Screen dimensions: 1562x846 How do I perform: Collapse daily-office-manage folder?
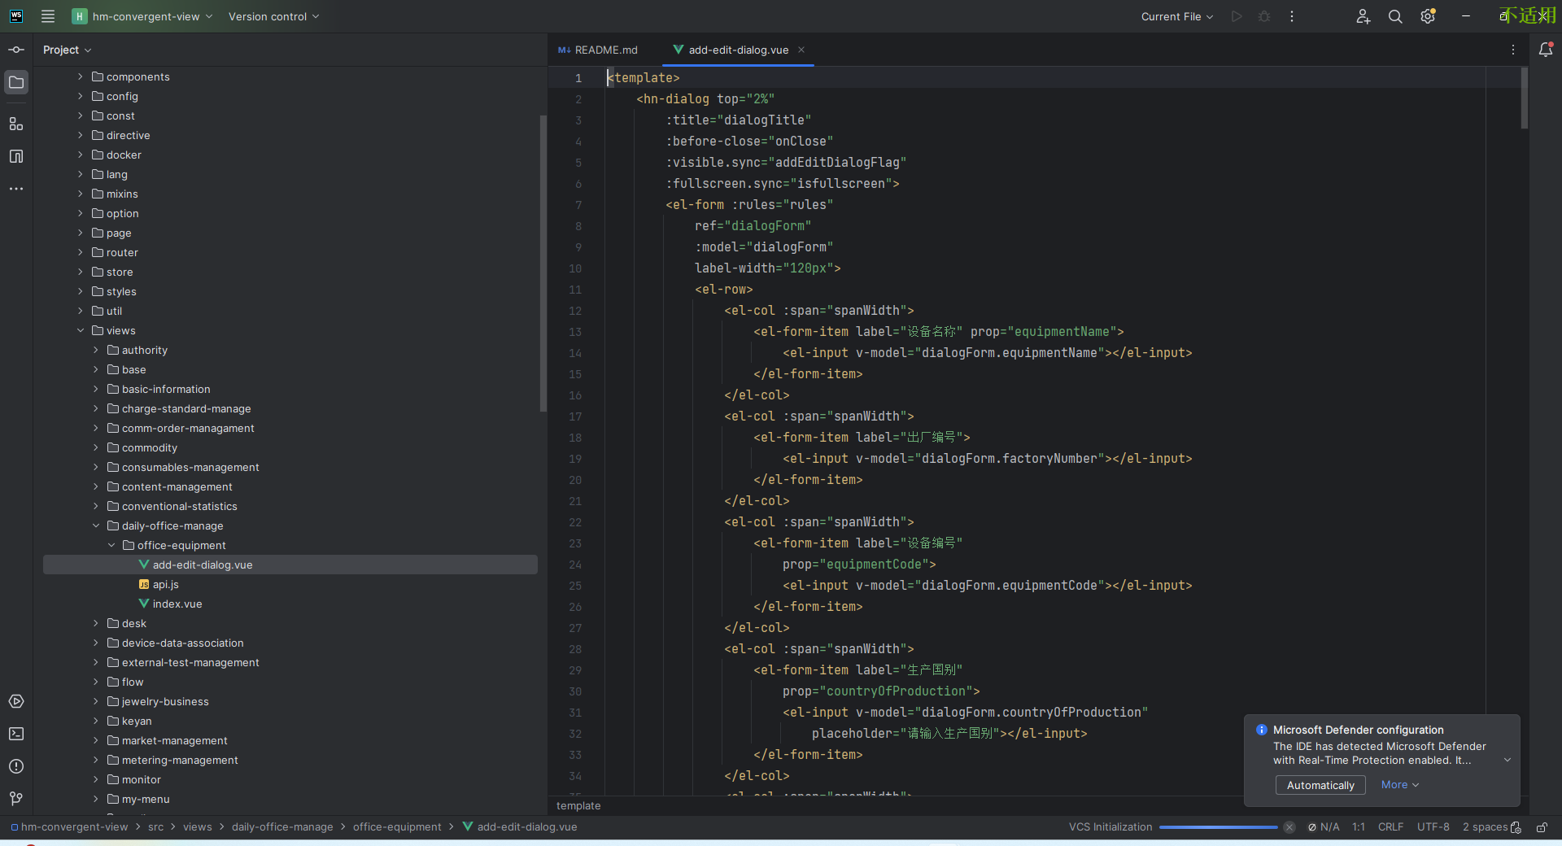[96, 525]
